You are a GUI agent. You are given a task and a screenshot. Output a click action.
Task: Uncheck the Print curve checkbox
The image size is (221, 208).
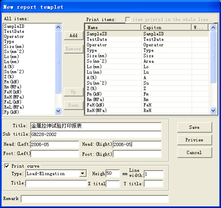click(7, 166)
